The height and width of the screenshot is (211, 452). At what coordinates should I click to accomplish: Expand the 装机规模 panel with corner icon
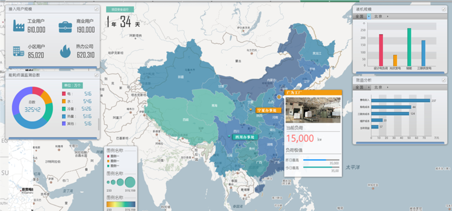tap(444, 9)
